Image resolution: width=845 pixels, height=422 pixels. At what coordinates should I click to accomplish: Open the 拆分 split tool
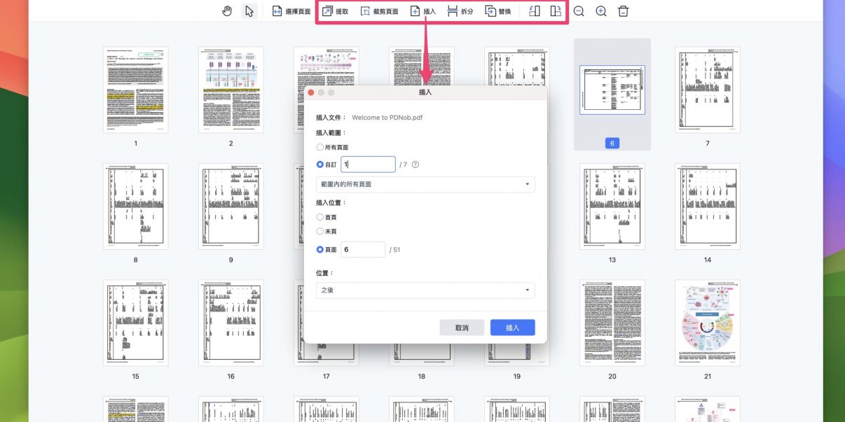[460, 11]
